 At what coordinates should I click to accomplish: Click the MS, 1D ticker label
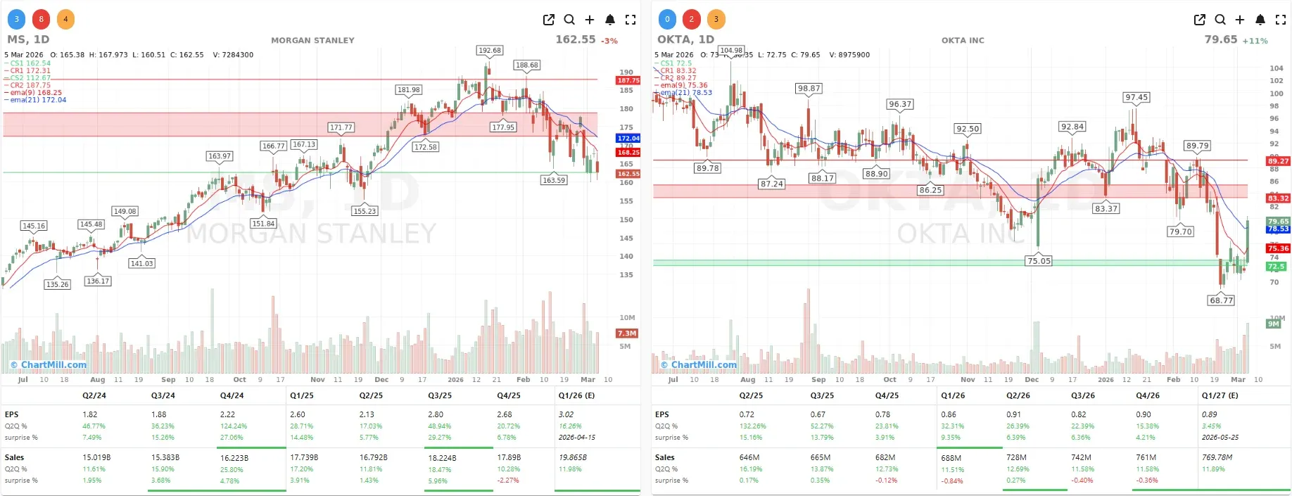click(28, 39)
